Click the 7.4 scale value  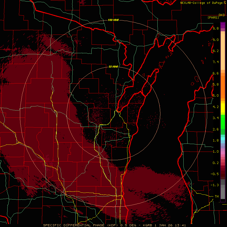(x=216, y=62)
